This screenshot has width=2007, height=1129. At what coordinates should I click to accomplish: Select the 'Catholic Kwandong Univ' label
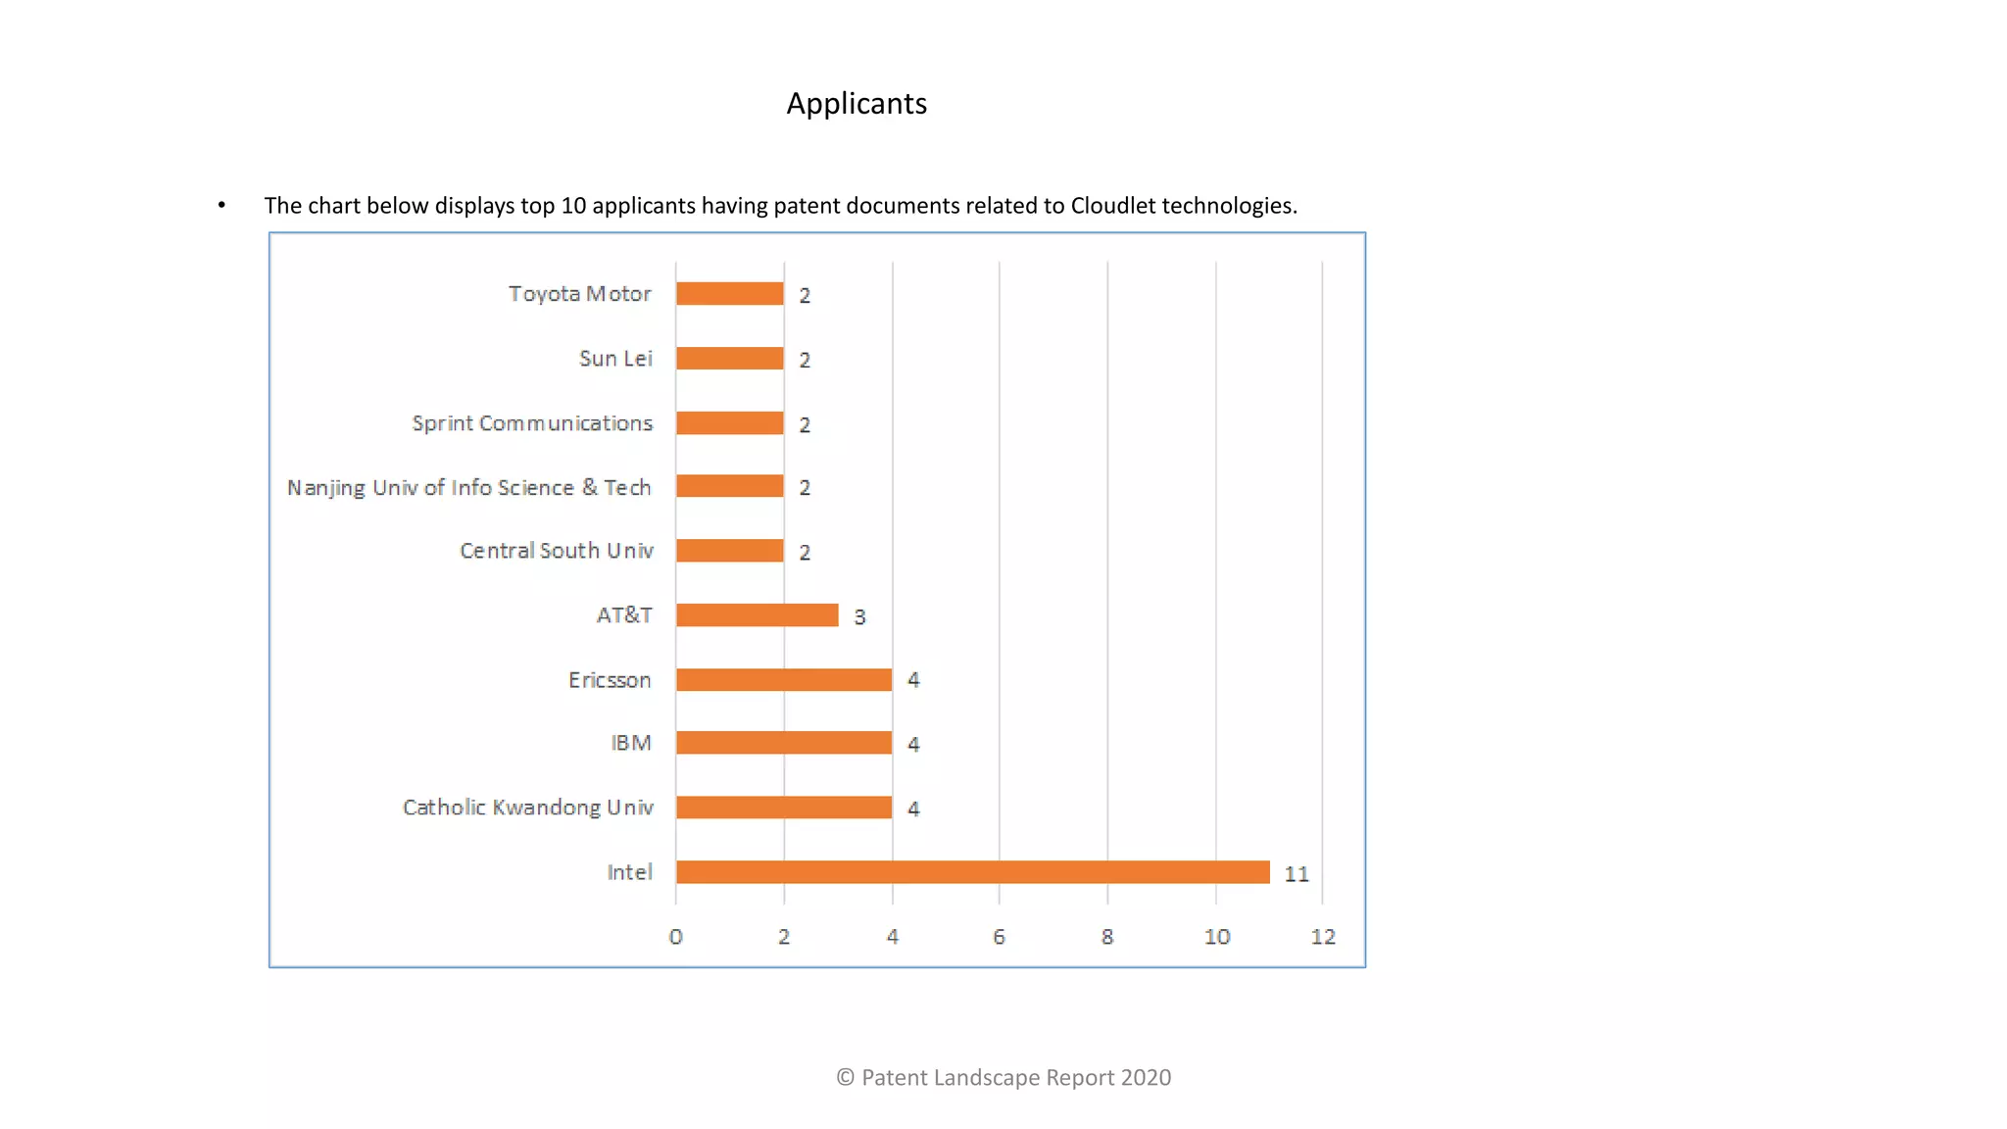[x=528, y=808]
